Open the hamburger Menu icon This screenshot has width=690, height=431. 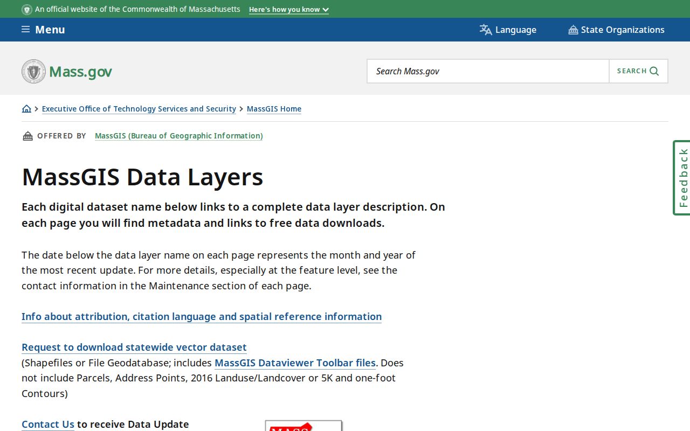25,30
